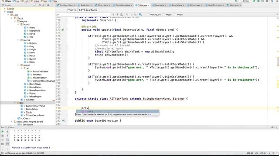279x156 pixels.
Task: Open the BoardUtils.java editor tab
Action: 214,5
